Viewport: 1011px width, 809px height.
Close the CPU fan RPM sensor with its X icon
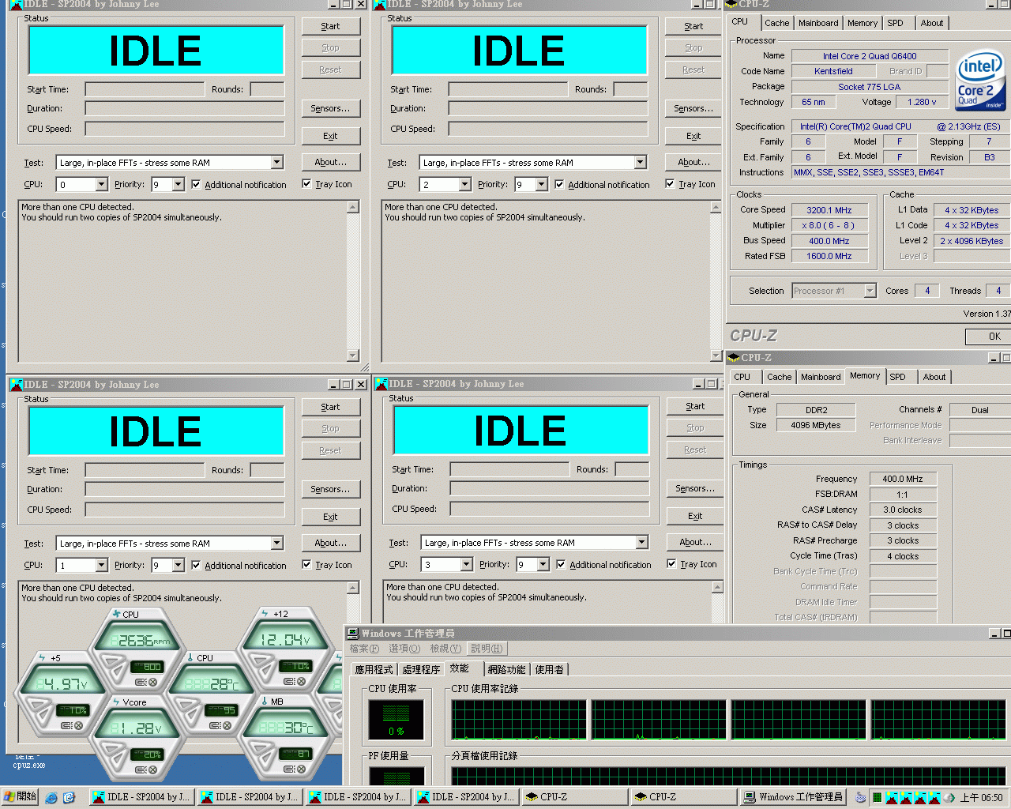click(153, 682)
